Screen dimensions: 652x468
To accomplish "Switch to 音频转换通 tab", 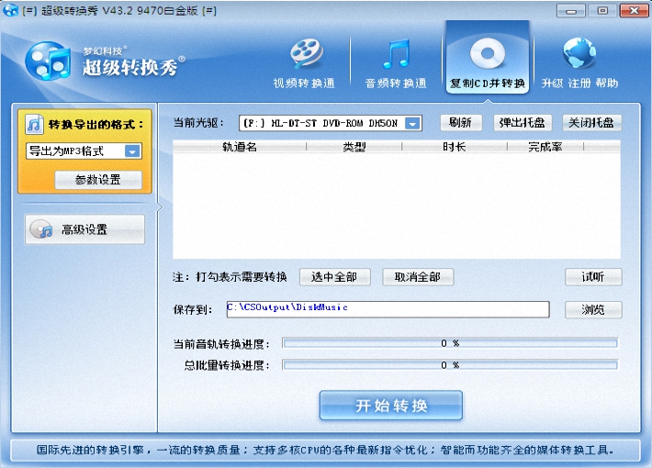I will [x=396, y=84].
